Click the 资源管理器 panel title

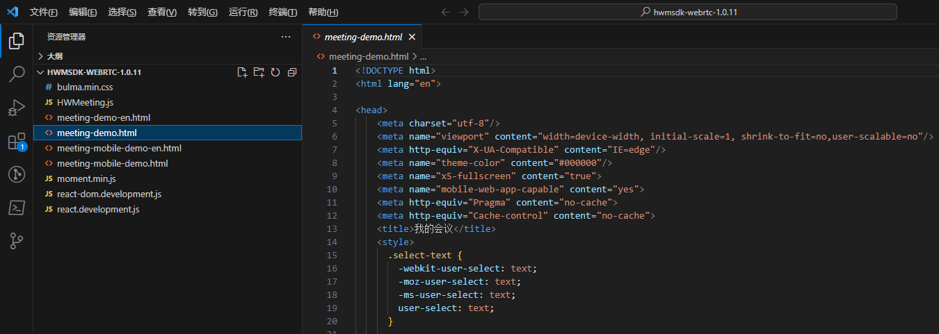click(x=67, y=37)
